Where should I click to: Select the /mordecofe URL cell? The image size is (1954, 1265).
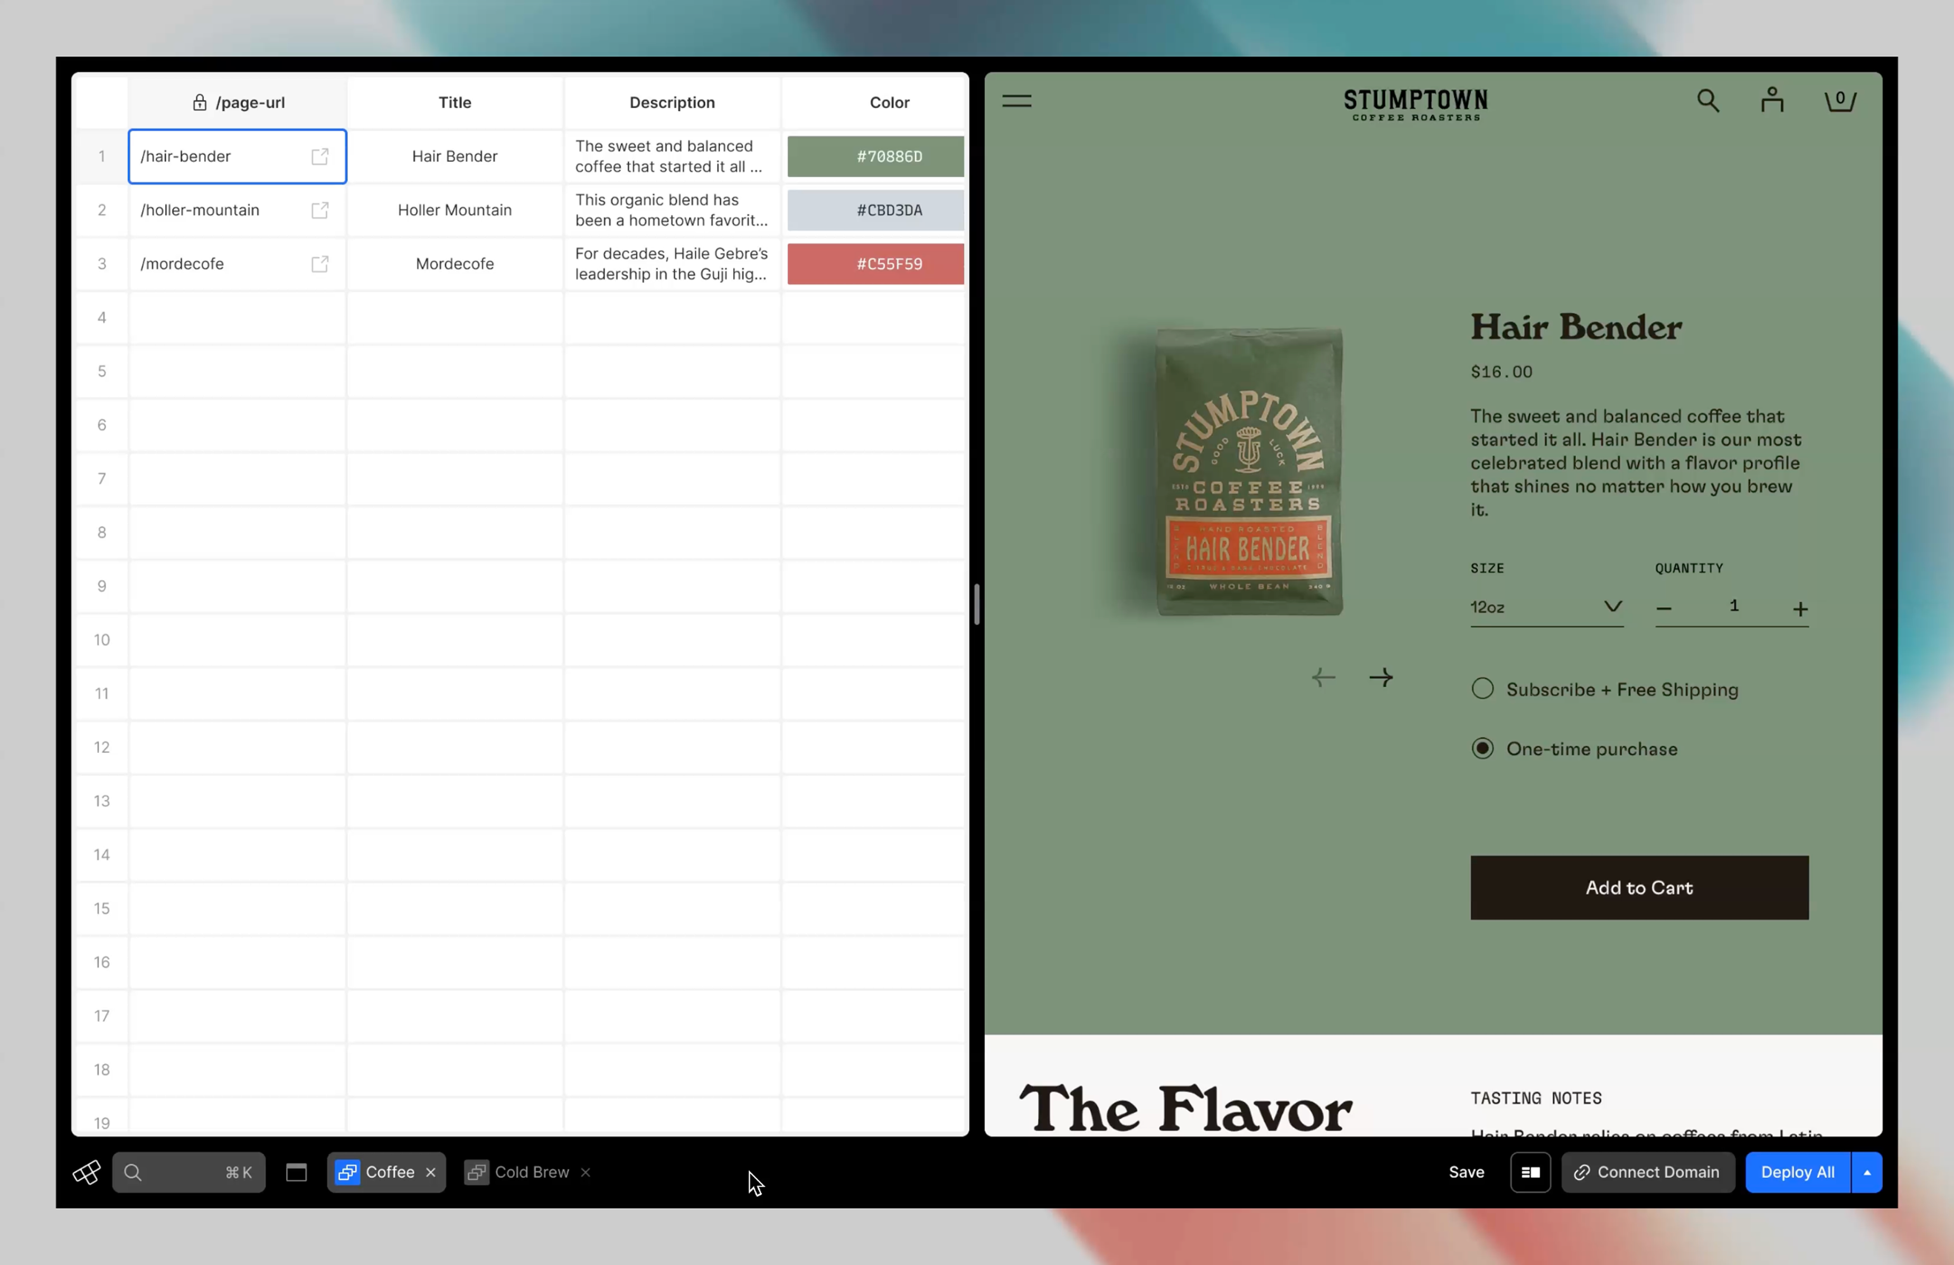click(237, 263)
